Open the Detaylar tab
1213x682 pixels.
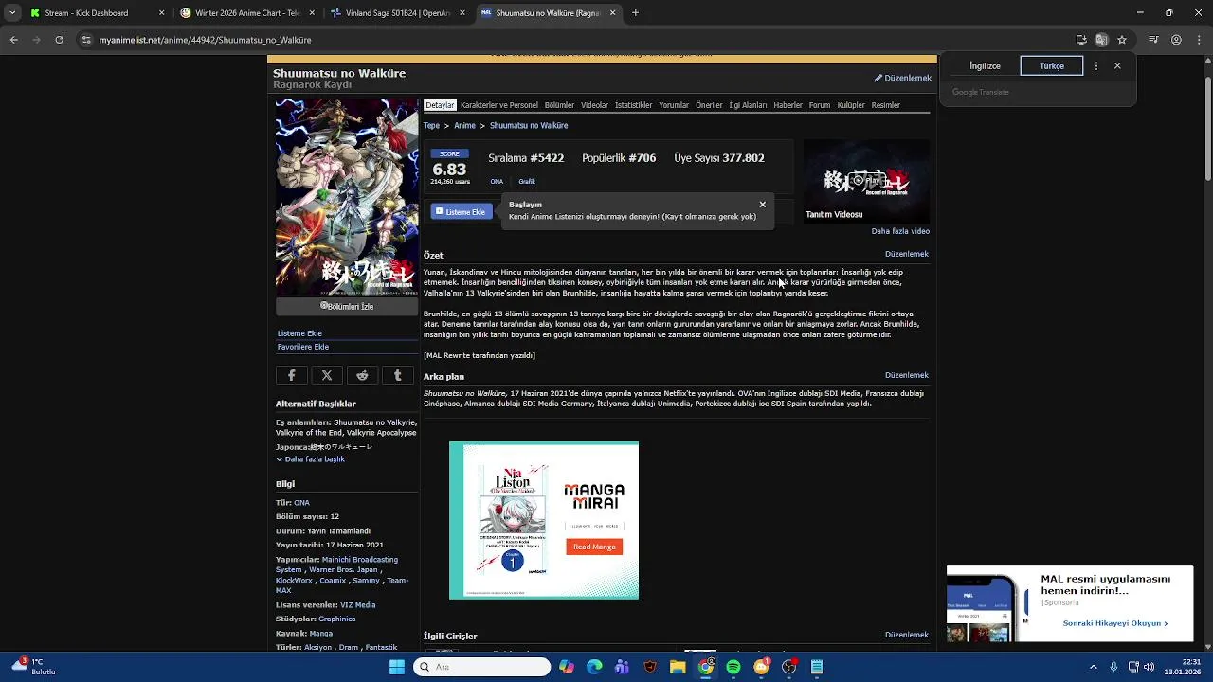pyautogui.click(x=440, y=105)
